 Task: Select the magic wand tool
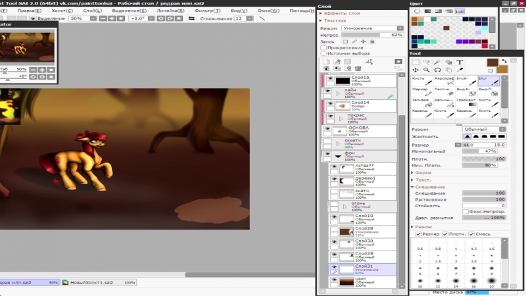coord(437,62)
